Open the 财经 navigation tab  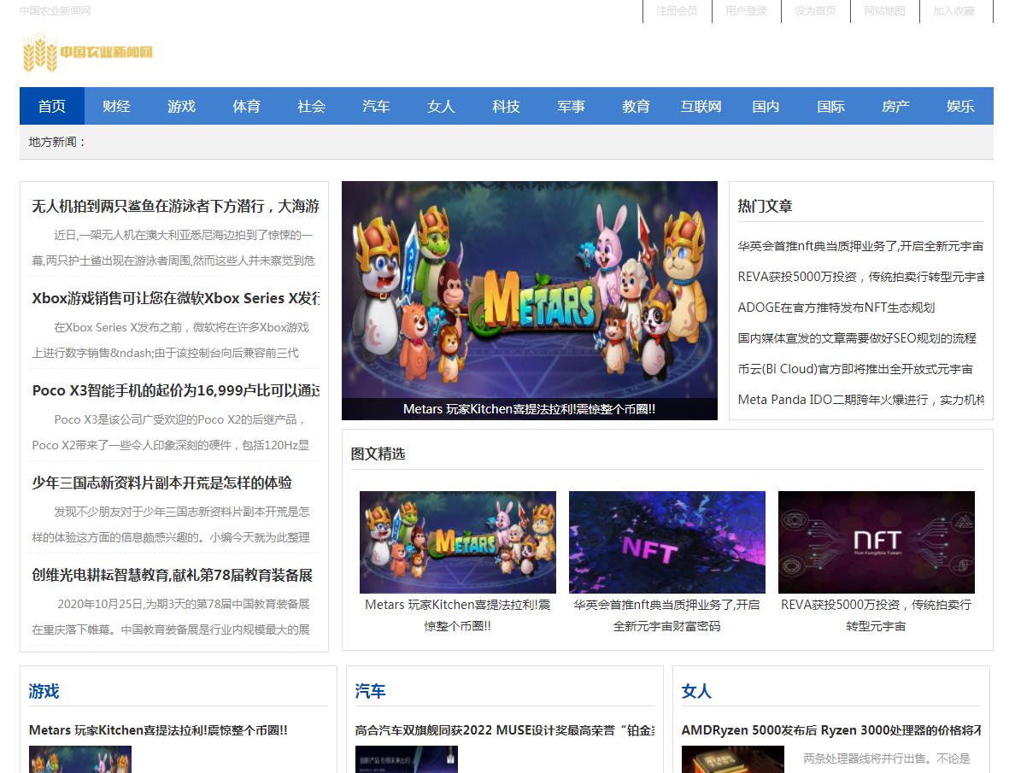116,106
